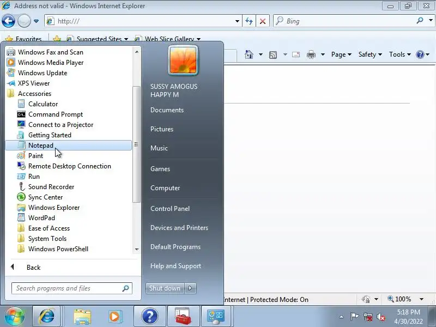
Task: Open Computer from the Start menu
Action: click(x=165, y=188)
